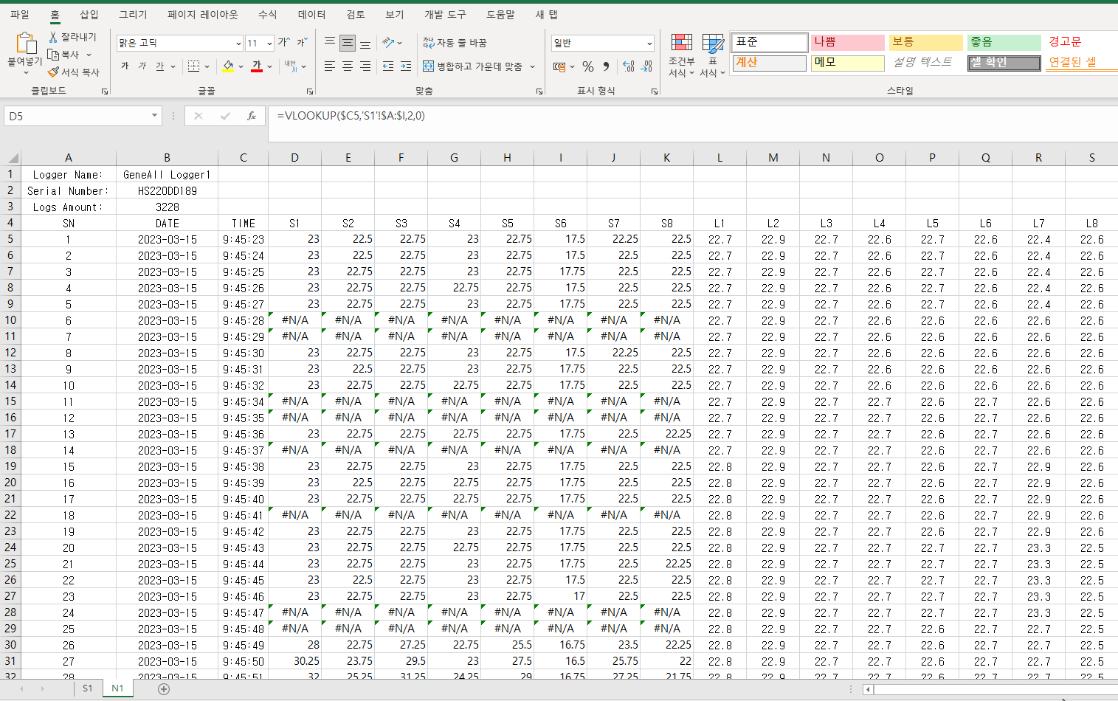
Task: Increase indent icon
Action: pos(406,66)
